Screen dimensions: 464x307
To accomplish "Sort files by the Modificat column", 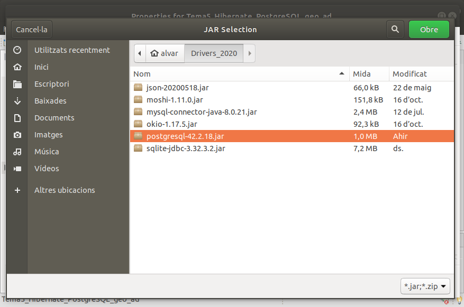I will [421, 74].
